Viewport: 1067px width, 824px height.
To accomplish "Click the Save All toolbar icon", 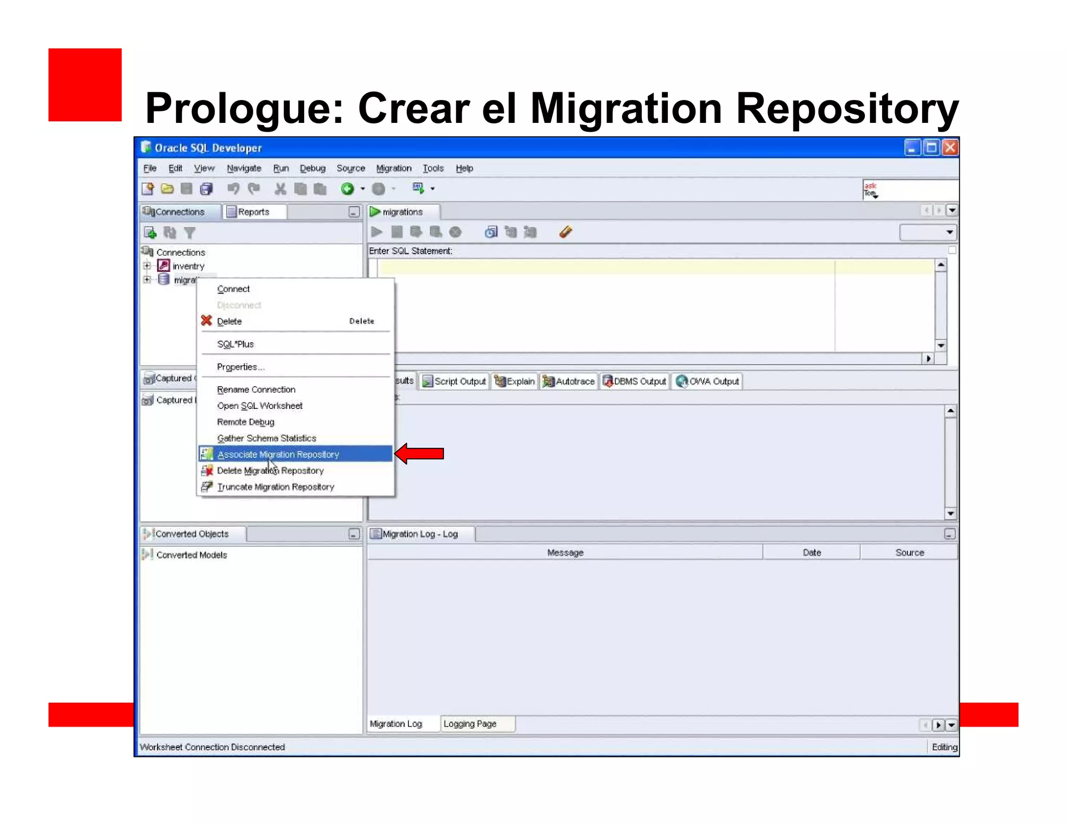I will coord(207,189).
